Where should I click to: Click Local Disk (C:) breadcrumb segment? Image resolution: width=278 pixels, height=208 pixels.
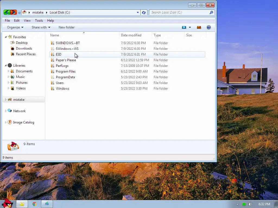coord(60,12)
